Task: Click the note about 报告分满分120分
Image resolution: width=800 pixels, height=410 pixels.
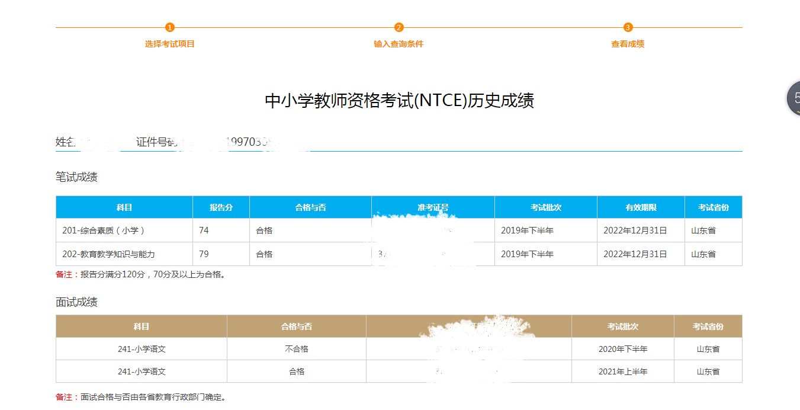Action: (x=141, y=274)
